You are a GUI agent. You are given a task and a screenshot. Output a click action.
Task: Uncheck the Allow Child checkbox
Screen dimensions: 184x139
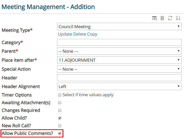[x=60, y=118]
